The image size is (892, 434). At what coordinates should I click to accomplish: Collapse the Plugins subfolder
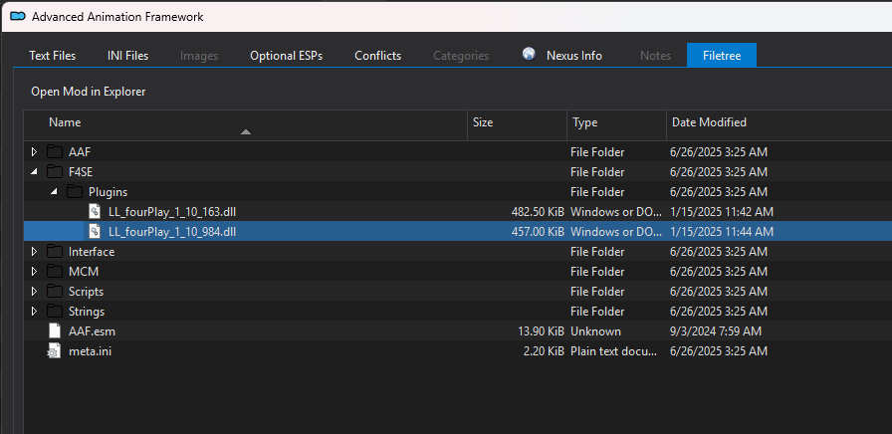[54, 192]
